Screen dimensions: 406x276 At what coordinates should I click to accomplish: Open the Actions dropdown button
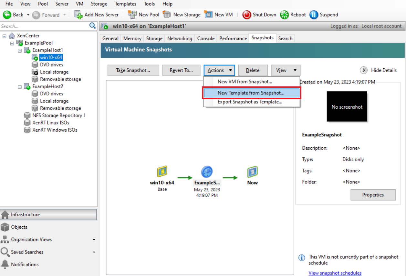point(219,70)
